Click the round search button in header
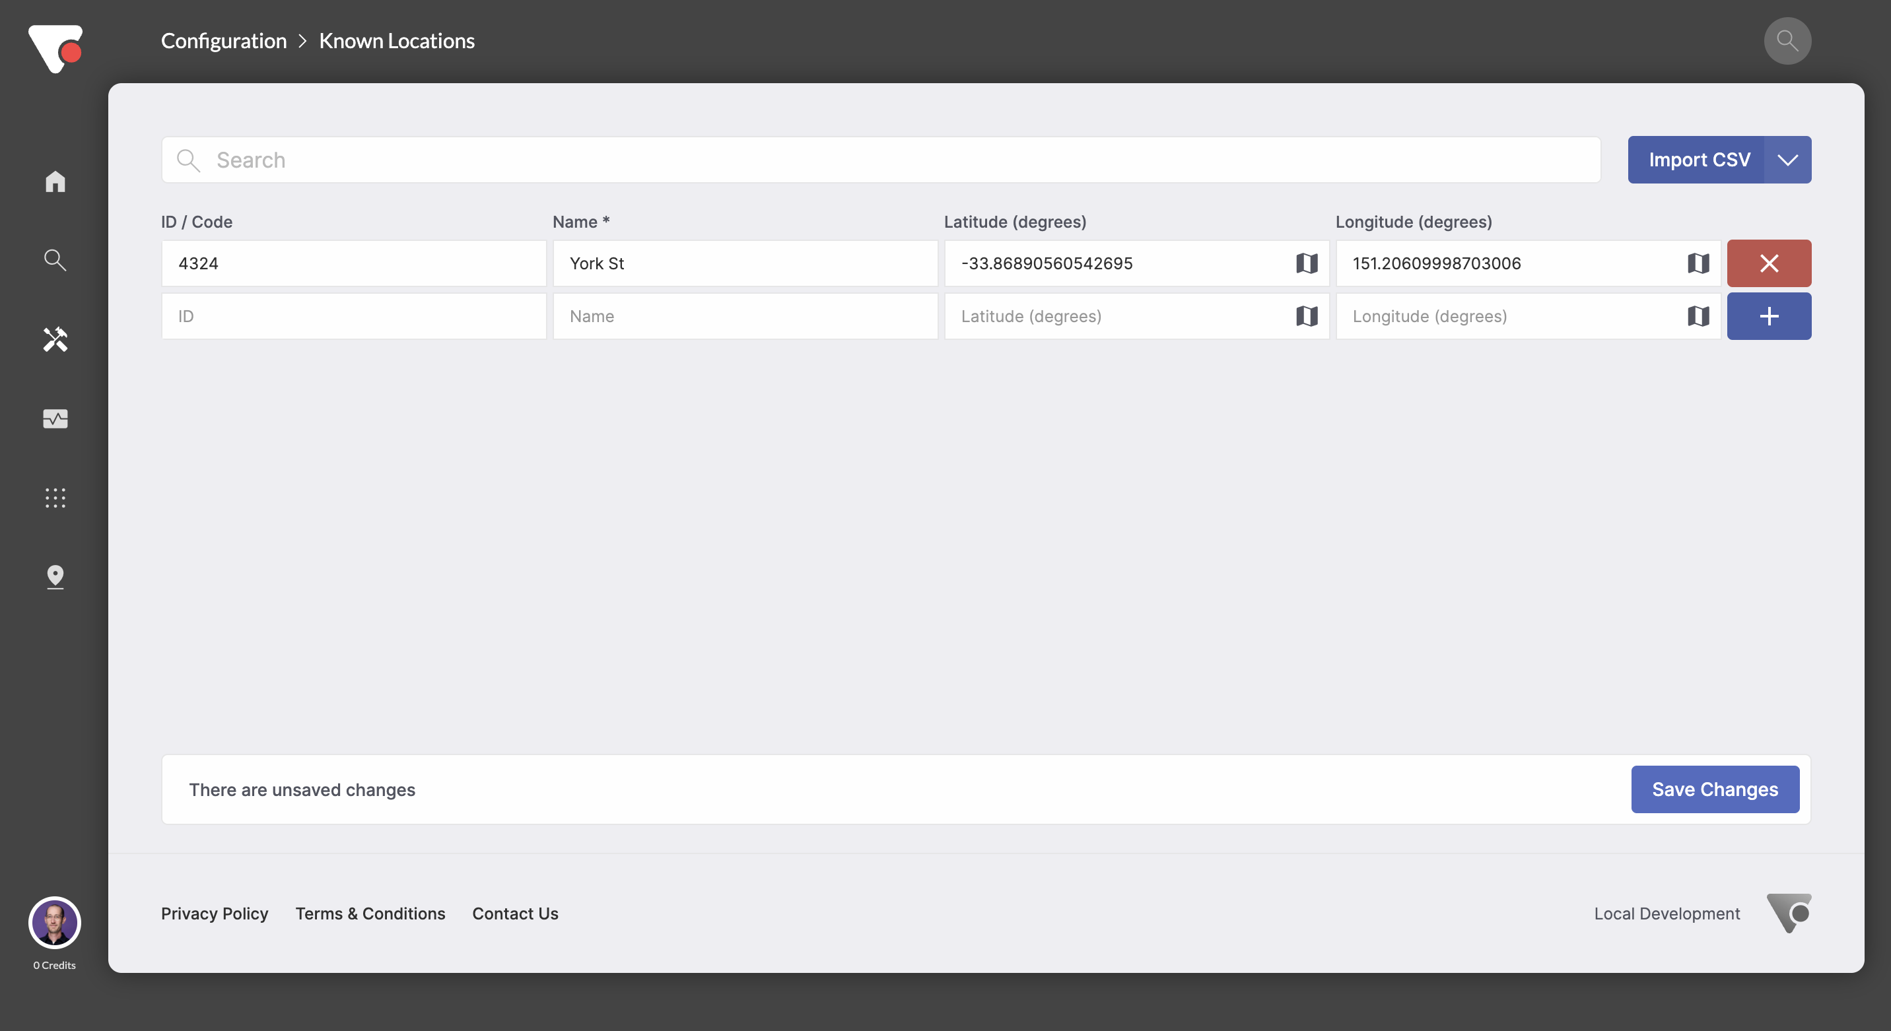This screenshot has height=1031, width=1891. point(1787,40)
